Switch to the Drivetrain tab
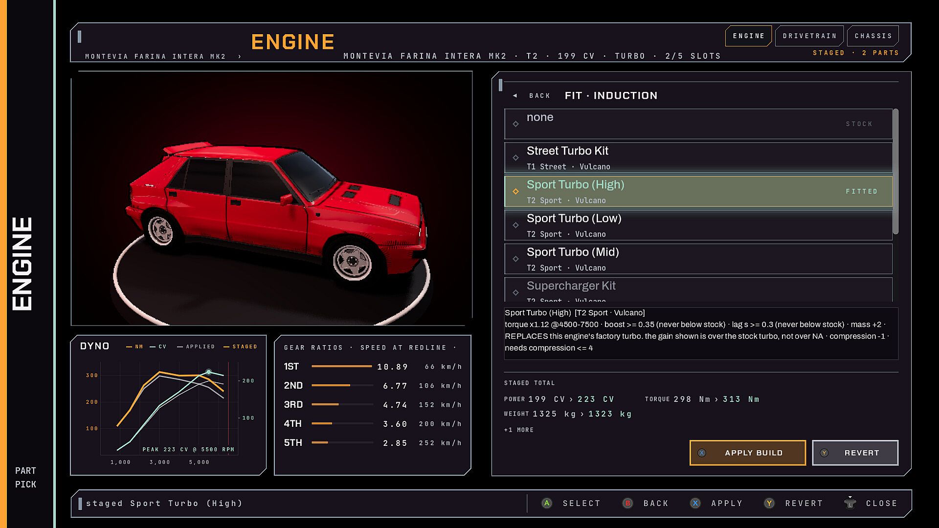The image size is (939, 528). (x=809, y=36)
